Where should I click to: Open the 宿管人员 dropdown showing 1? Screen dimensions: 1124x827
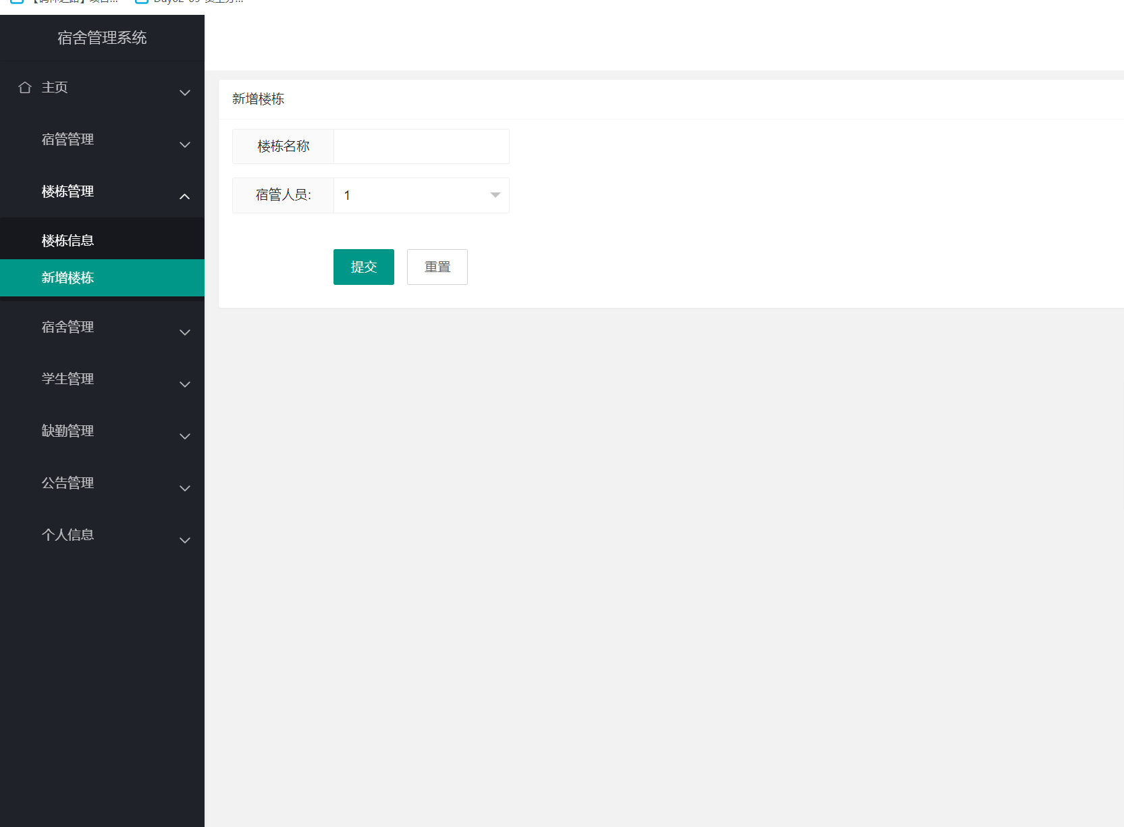pyautogui.click(x=421, y=195)
